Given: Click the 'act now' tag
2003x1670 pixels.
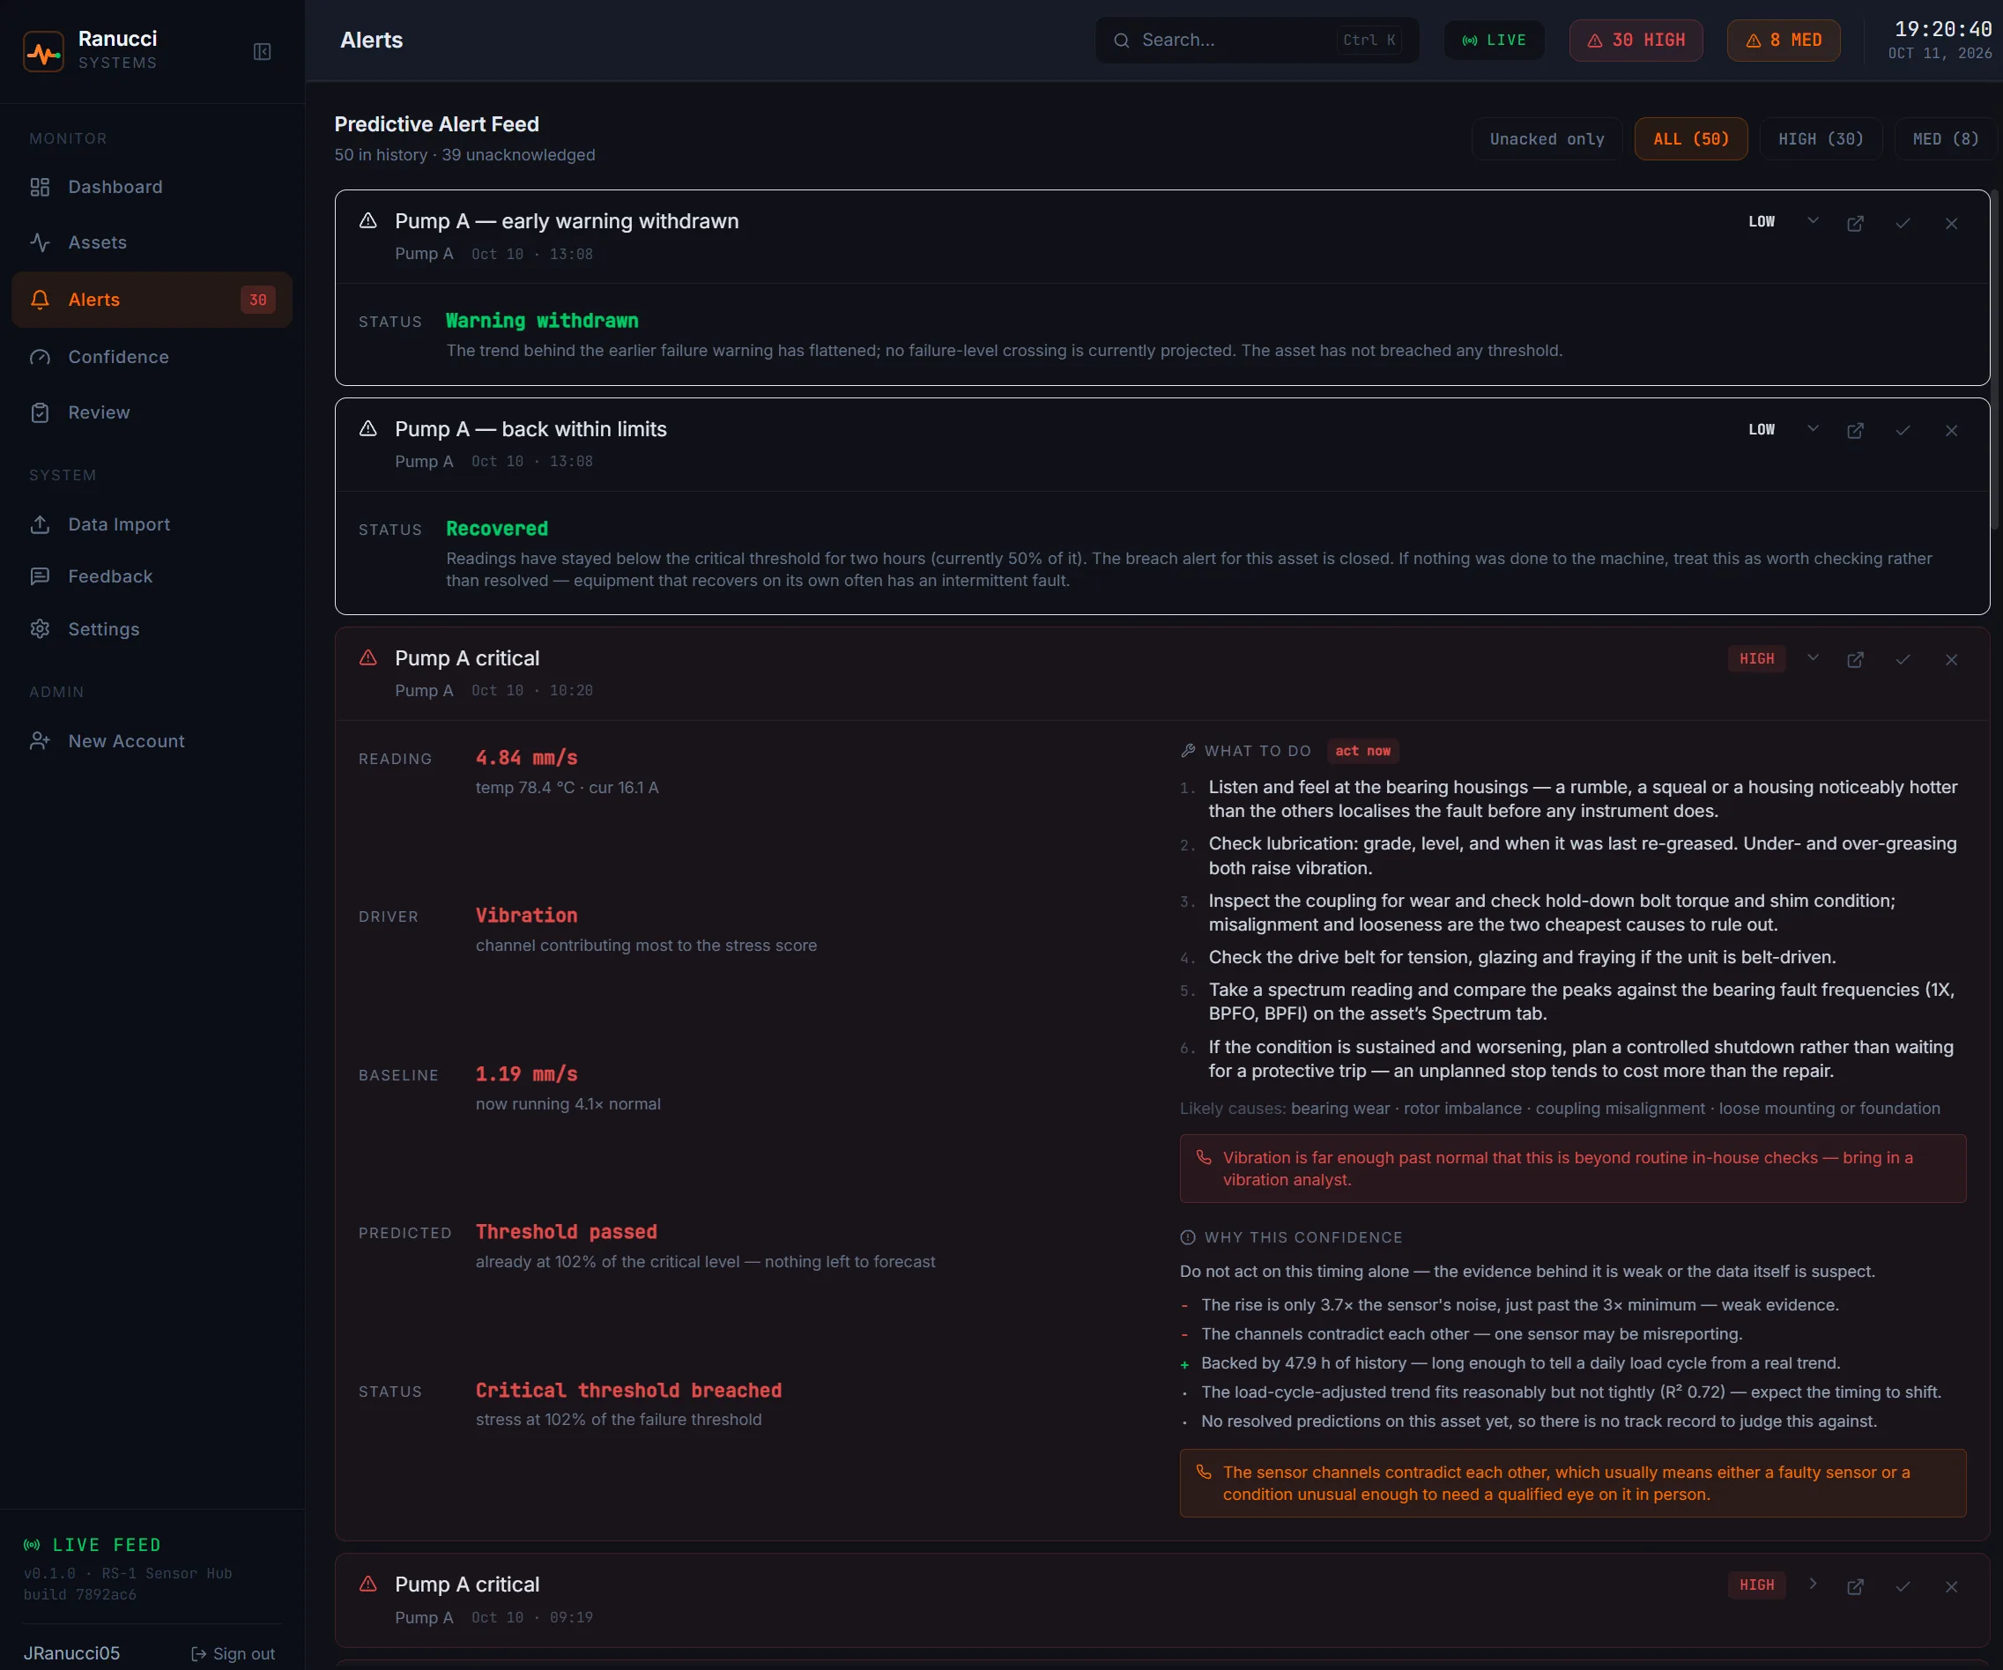Looking at the screenshot, I should (1363, 751).
